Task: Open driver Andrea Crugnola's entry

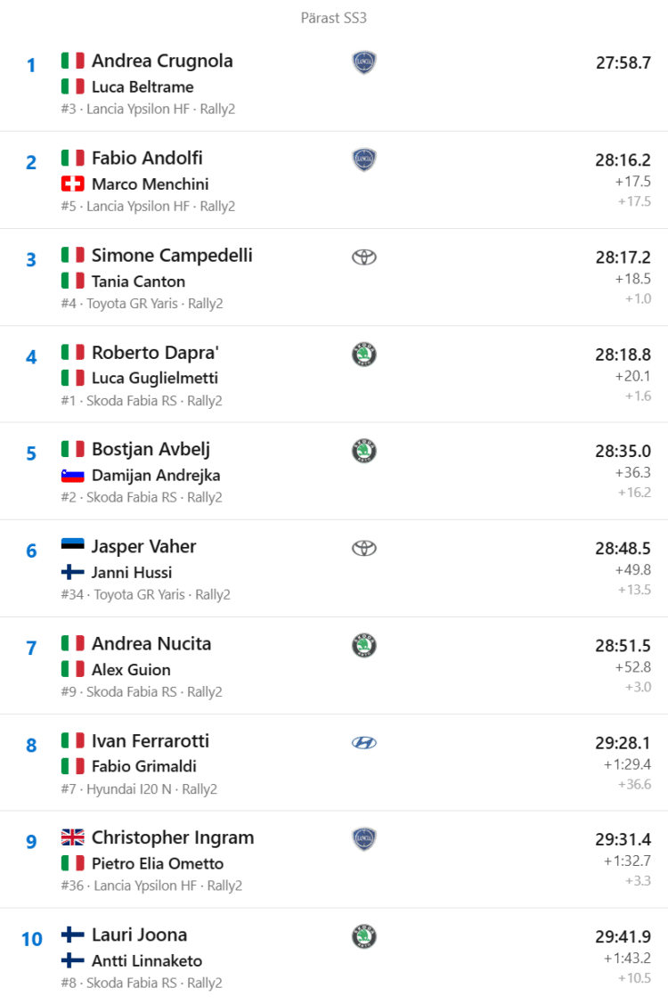Action: [162, 61]
